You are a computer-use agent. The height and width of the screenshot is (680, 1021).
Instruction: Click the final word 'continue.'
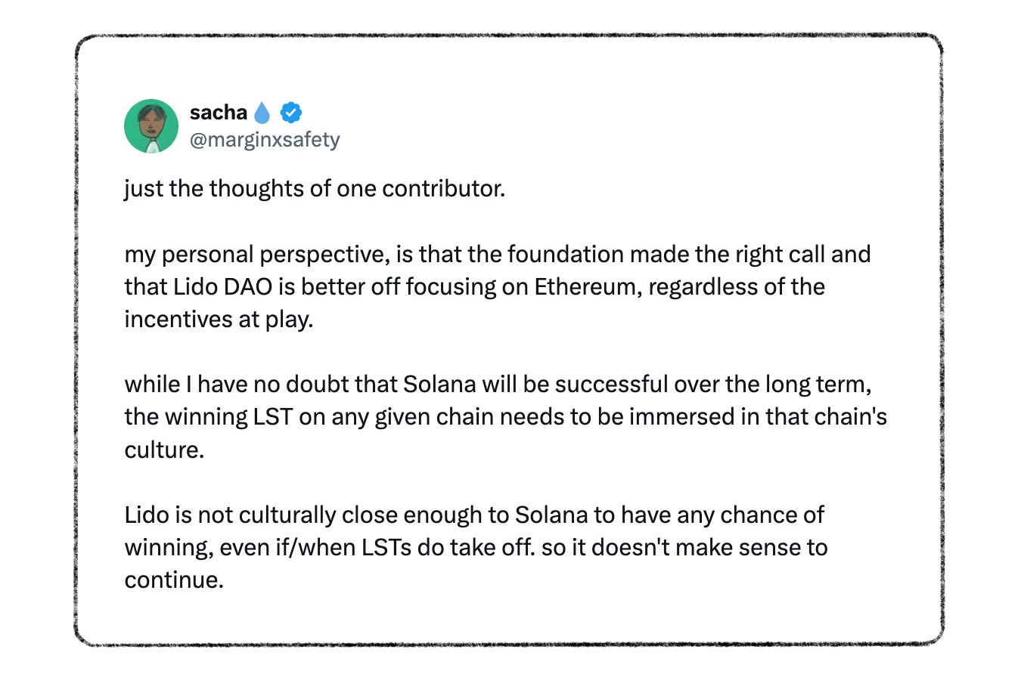click(174, 580)
